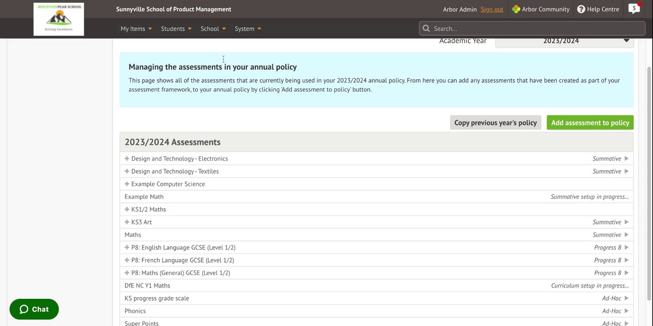Click Copy previous year's policy

(x=496, y=123)
